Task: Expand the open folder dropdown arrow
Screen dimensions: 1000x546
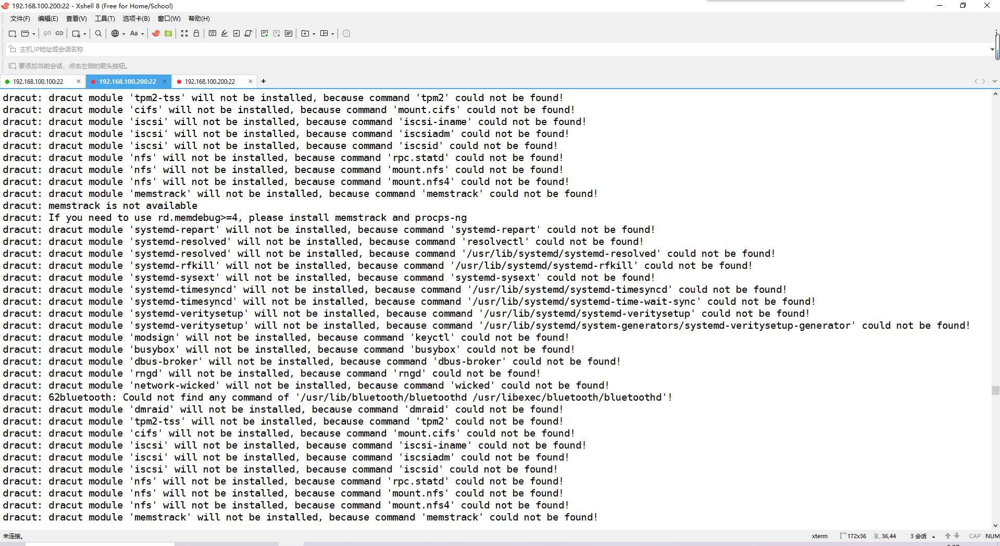Action: (x=34, y=34)
